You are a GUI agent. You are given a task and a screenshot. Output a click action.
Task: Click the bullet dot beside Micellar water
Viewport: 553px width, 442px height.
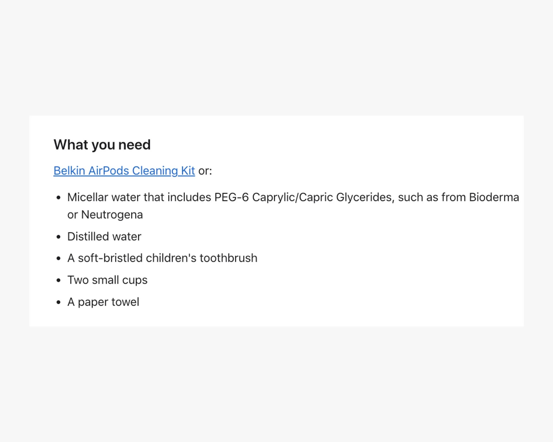59,198
